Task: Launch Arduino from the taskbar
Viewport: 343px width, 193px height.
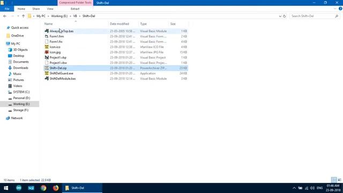Action: 19,188
